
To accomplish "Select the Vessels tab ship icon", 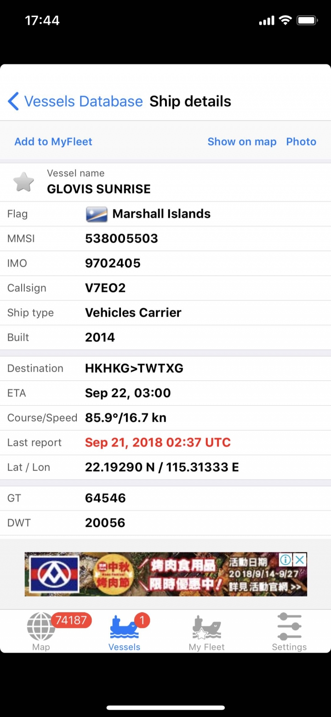I will (124, 627).
